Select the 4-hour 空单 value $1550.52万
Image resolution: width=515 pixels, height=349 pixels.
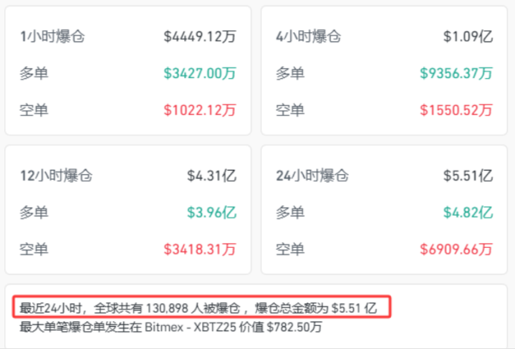(x=456, y=110)
